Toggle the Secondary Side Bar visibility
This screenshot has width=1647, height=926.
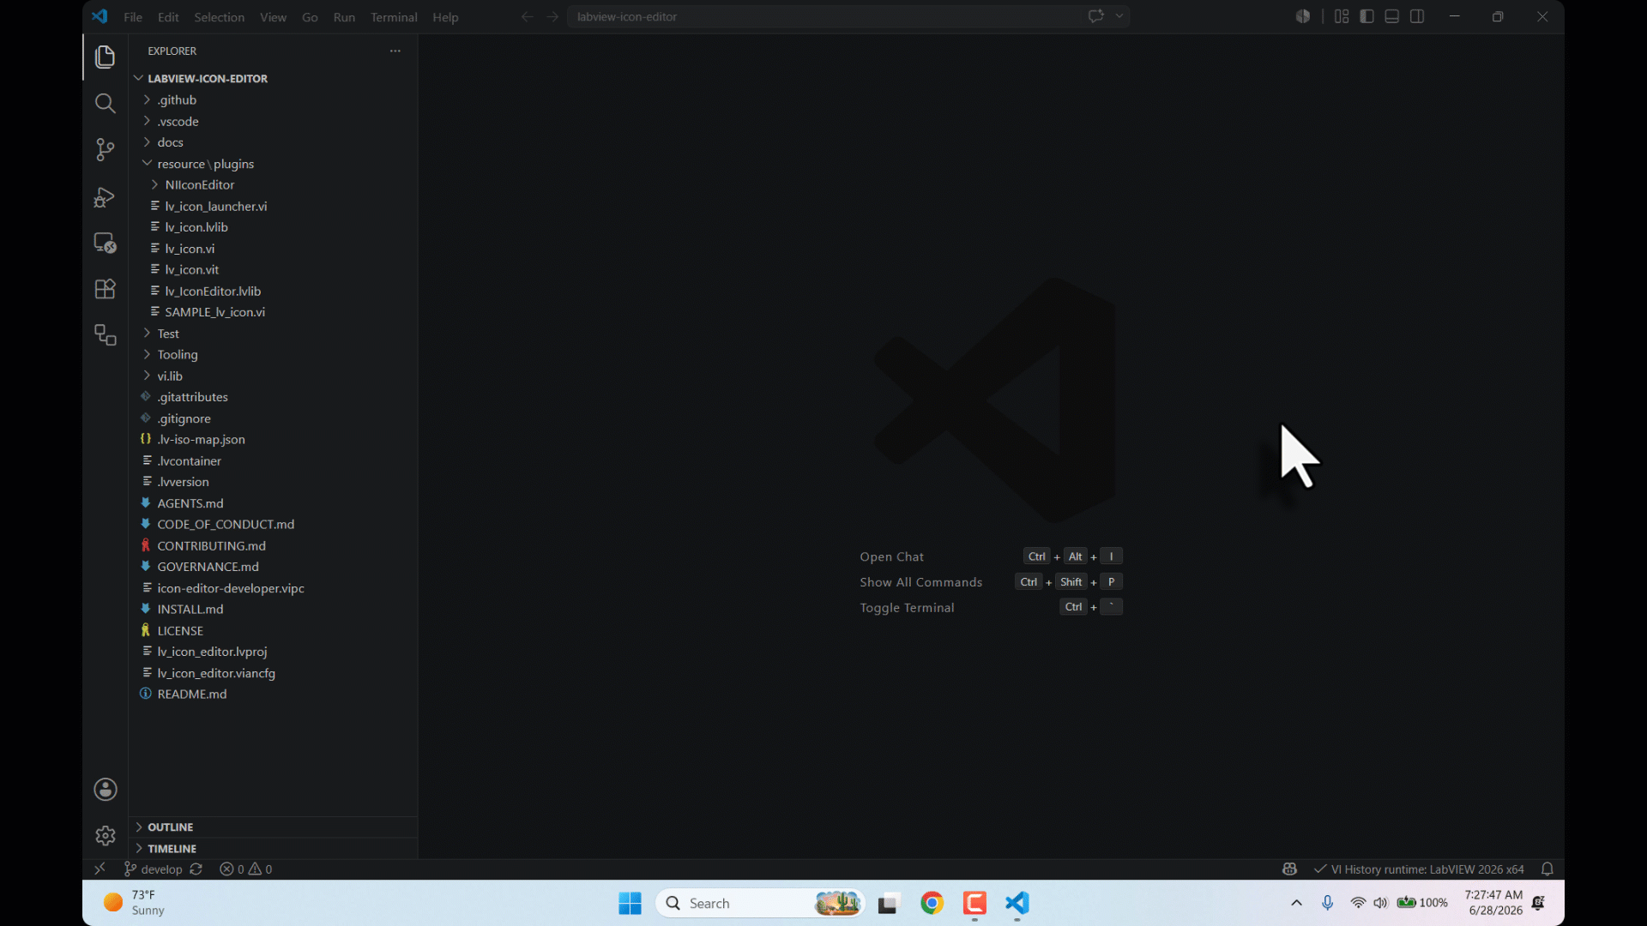coord(1417,16)
